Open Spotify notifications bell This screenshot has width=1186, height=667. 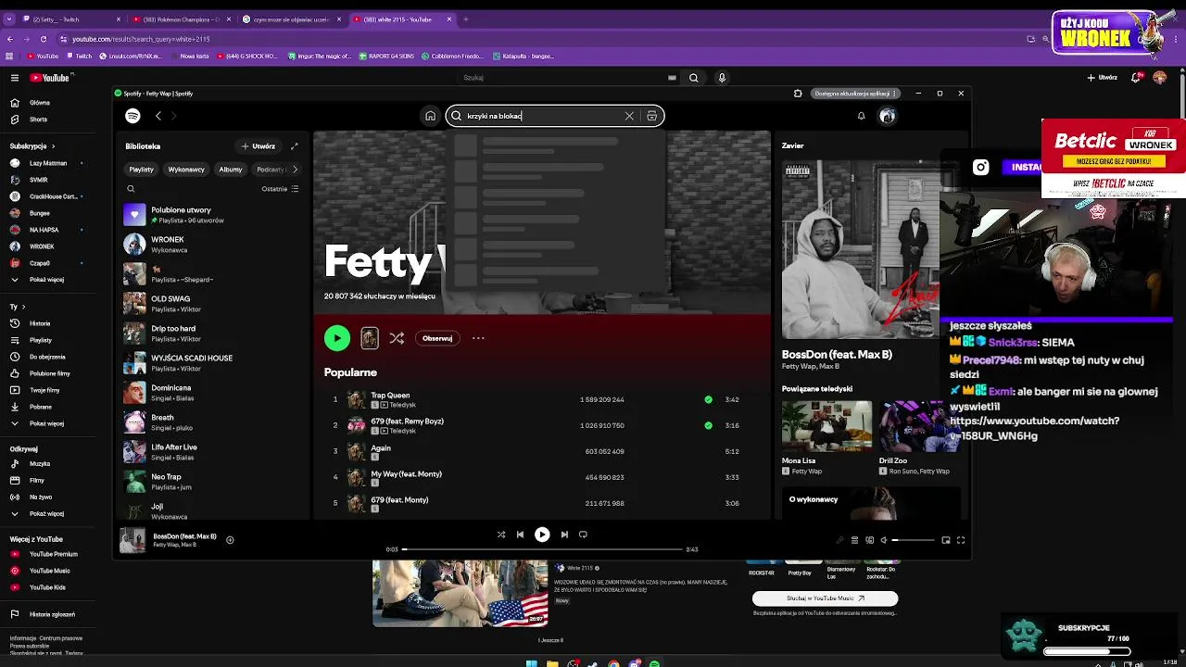point(861,116)
